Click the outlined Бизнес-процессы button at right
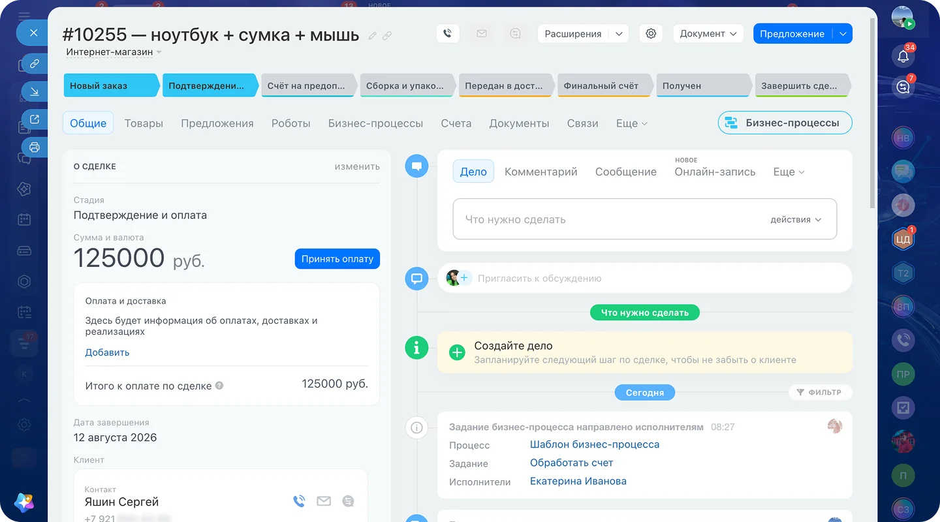940x522 pixels. [x=785, y=123]
